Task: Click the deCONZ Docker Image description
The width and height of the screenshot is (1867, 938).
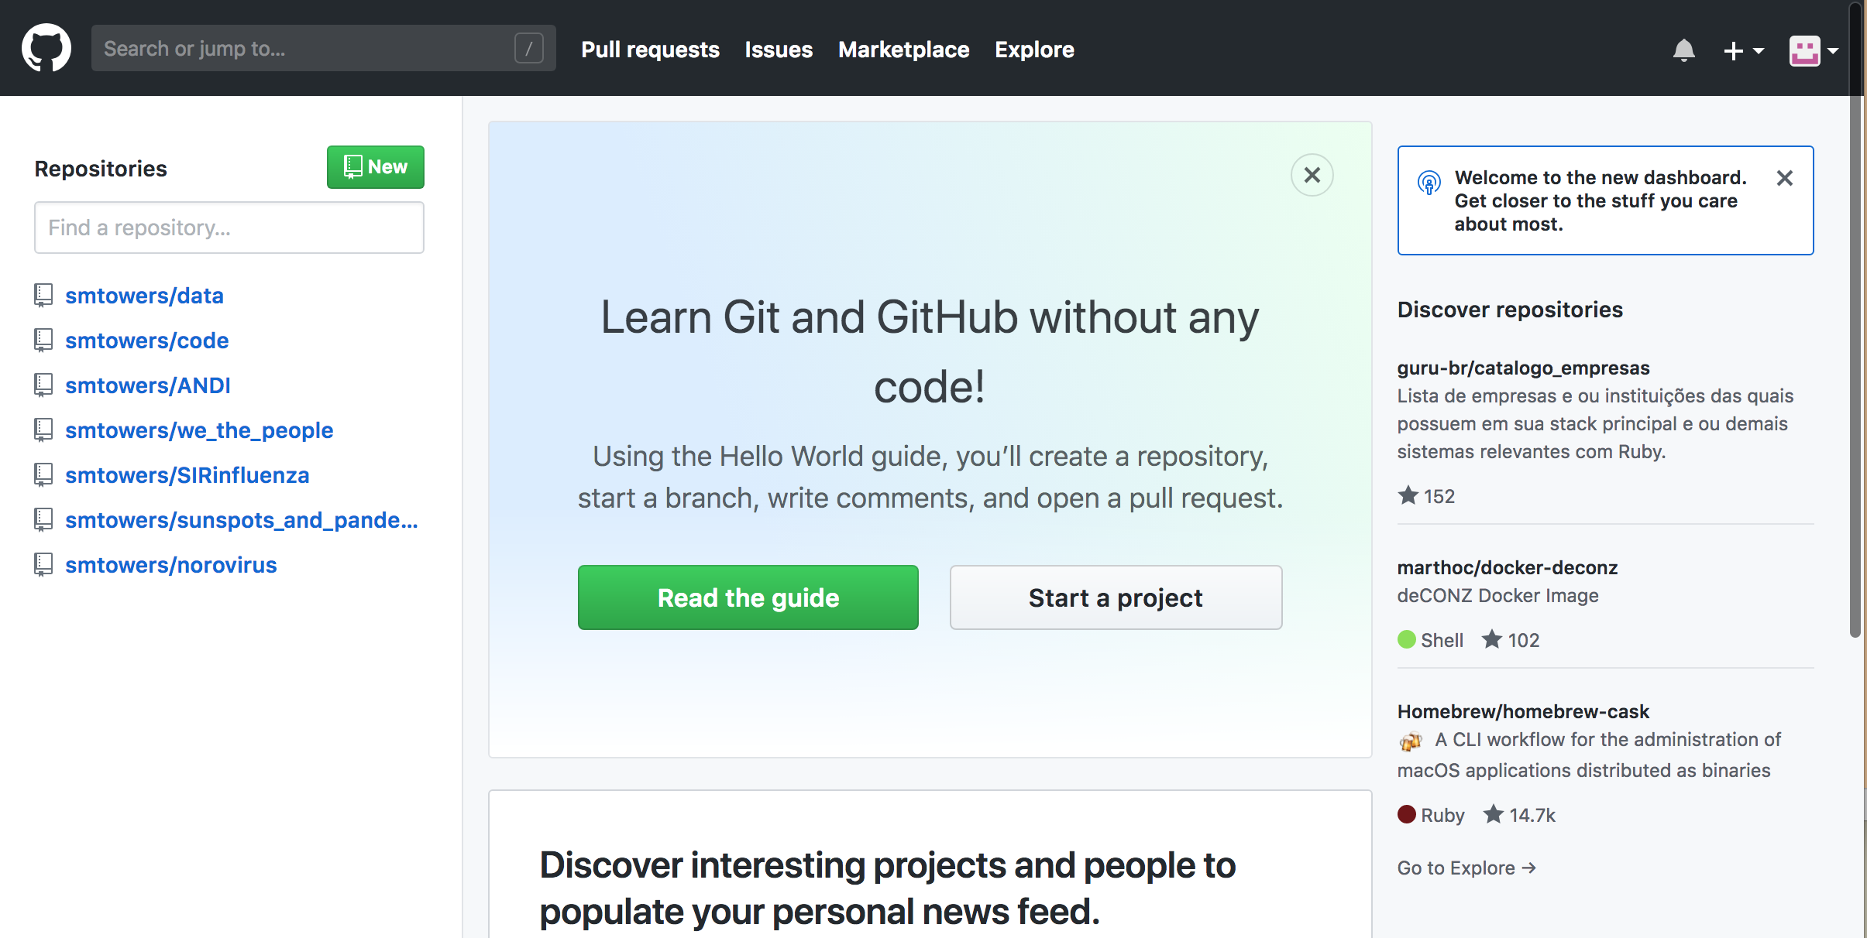Action: [x=1497, y=595]
